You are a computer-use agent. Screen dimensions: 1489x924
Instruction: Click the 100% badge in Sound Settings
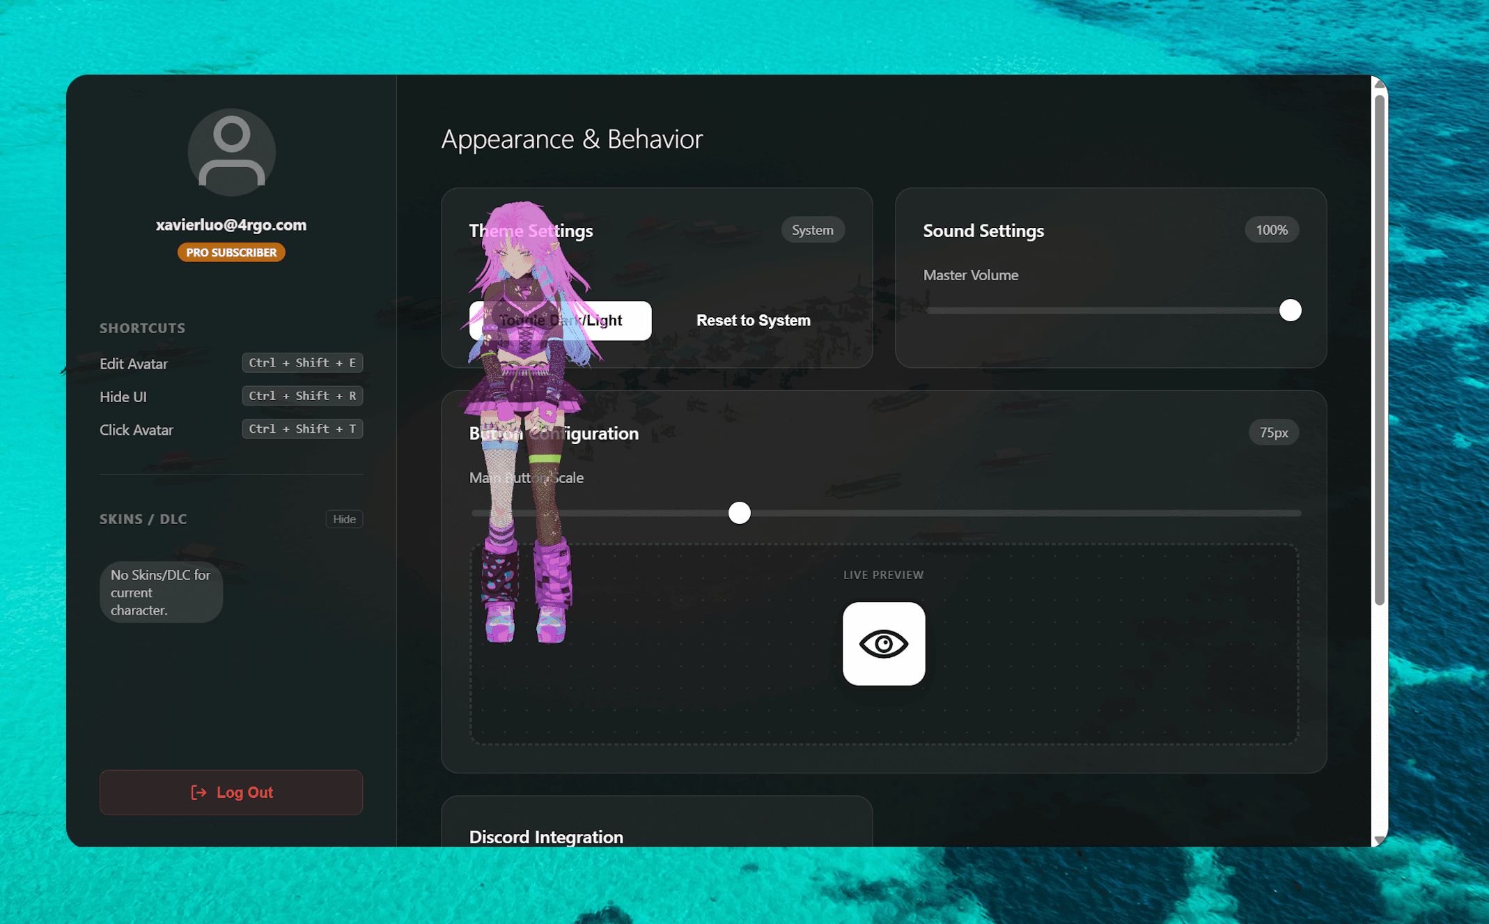pos(1271,229)
